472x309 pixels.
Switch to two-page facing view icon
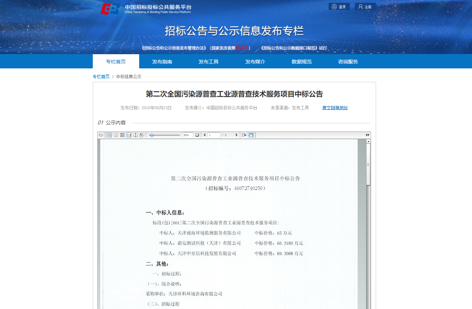point(116,135)
